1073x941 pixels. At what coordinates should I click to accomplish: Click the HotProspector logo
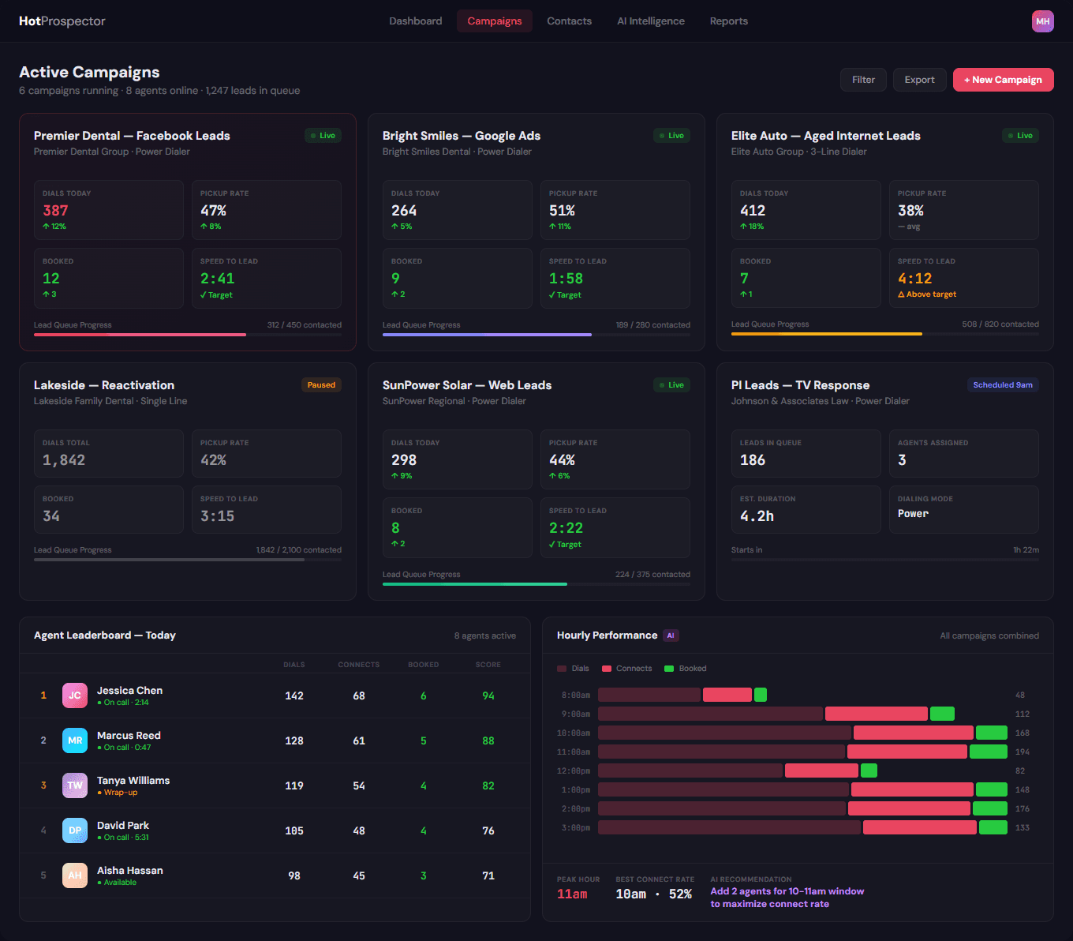pyautogui.click(x=62, y=21)
